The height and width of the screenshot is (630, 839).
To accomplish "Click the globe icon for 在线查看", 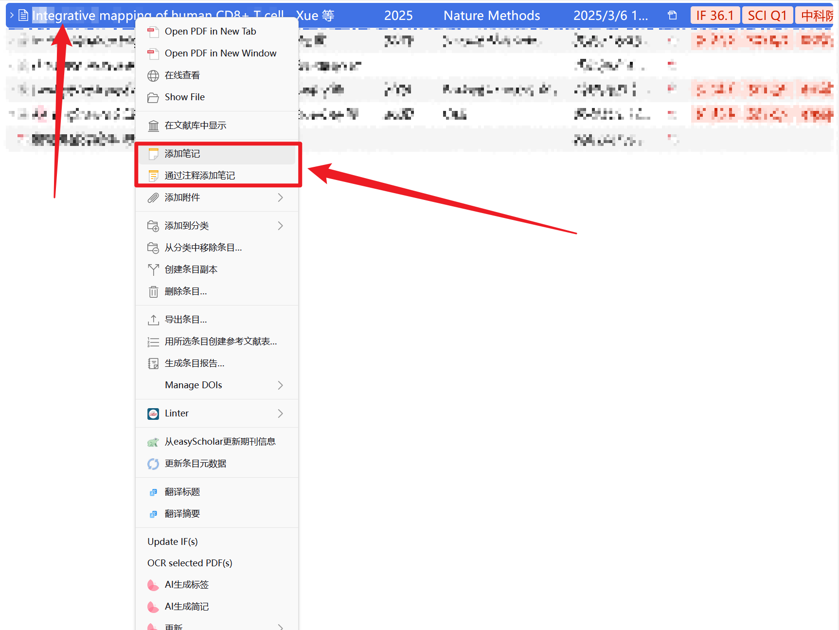I will point(153,75).
